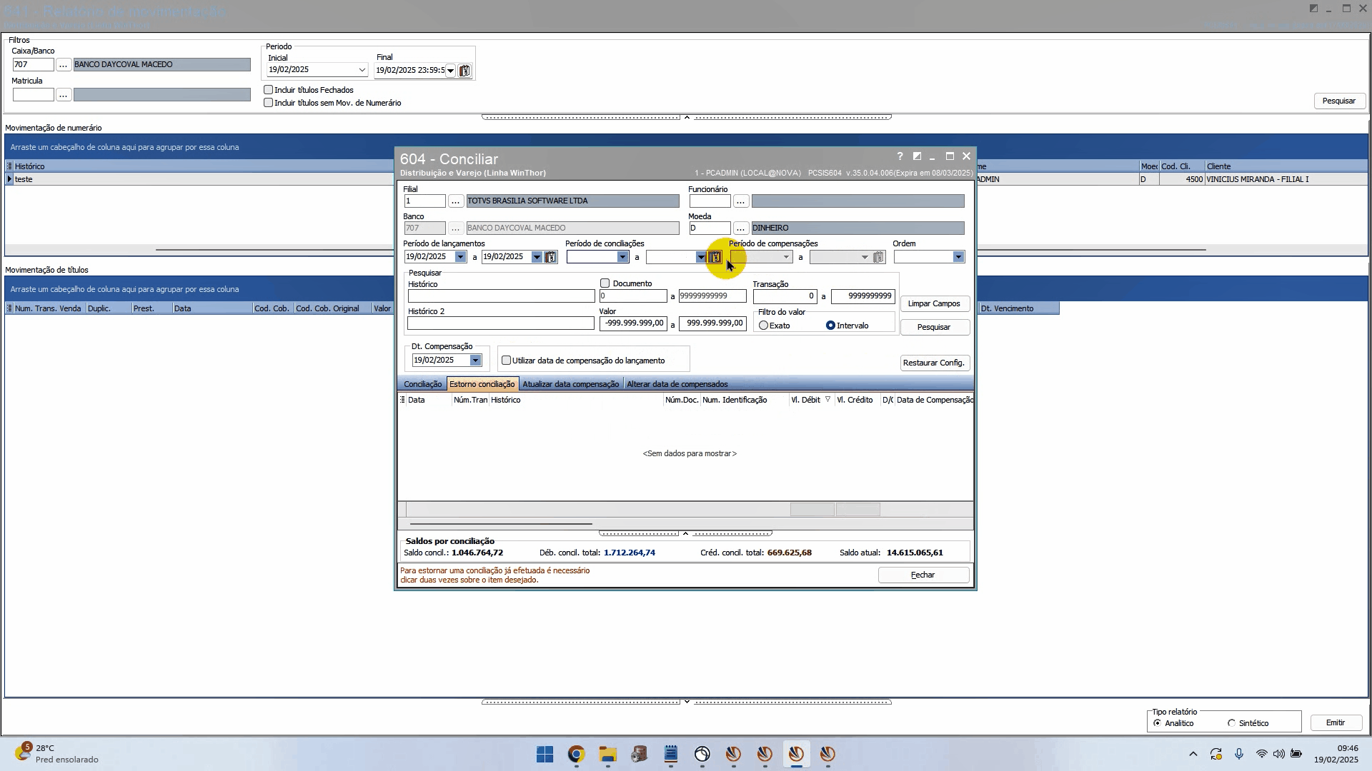Click Limpar Campos button

click(x=934, y=303)
